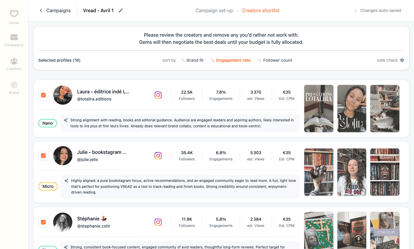Open Laura's Instagram profile icon
Viewport: 414px width, 249px height.
pyautogui.click(x=158, y=95)
